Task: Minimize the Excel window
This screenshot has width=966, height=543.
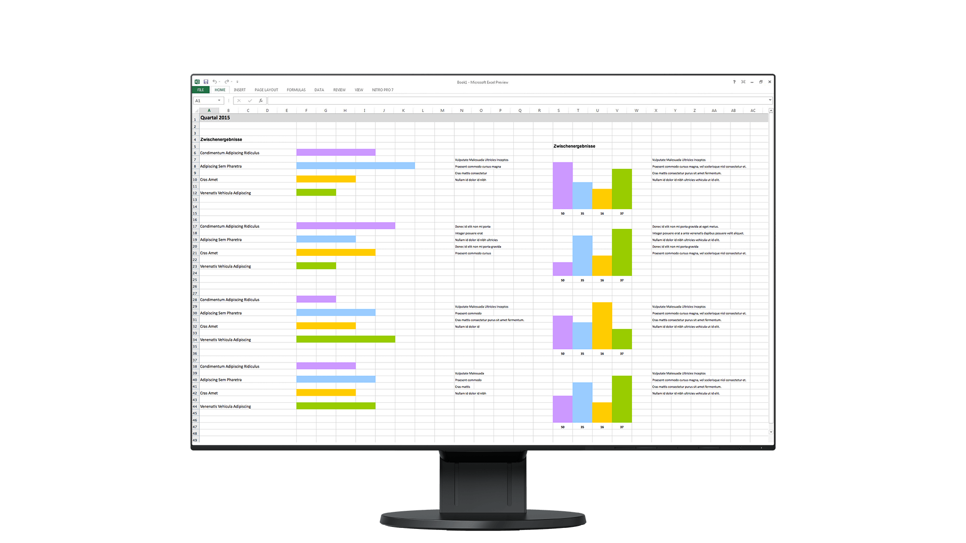Action: coord(752,82)
